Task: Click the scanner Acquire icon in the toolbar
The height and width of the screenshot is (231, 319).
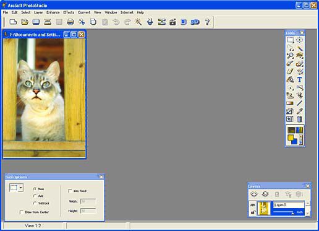Action: [x=48, y=22]
